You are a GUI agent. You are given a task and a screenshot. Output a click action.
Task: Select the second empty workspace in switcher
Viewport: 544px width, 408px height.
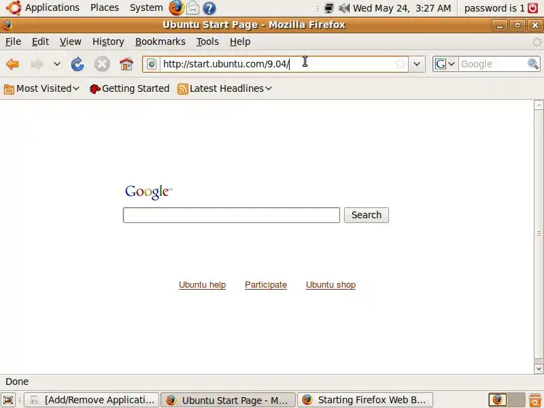click(x=516, y=400)
